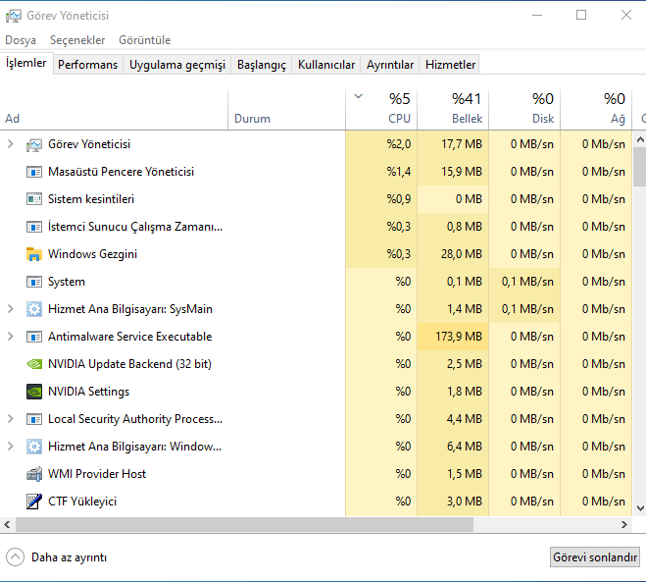The image size is (646, 582).
Task: Click the Sistem kesintileri process icon
Action: tap(34, 199)
